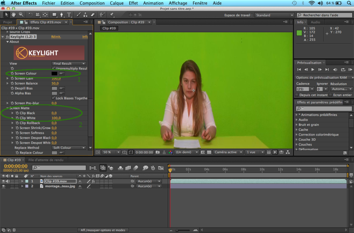The height and width of the screenshot is (233, 354).
Task: Hide the Clip #39.mov layer visibility
Action: tap(3, 181)
